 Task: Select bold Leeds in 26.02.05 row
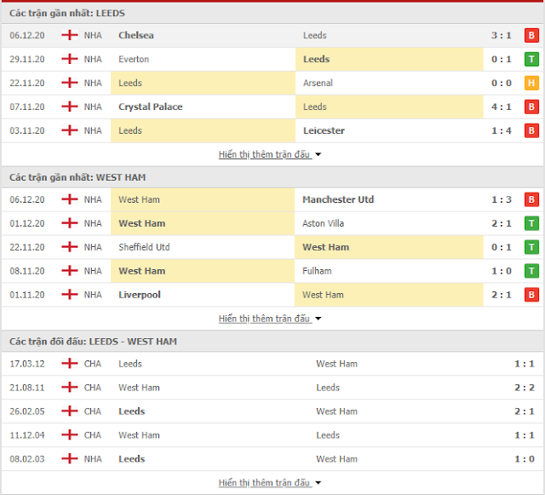131,412
